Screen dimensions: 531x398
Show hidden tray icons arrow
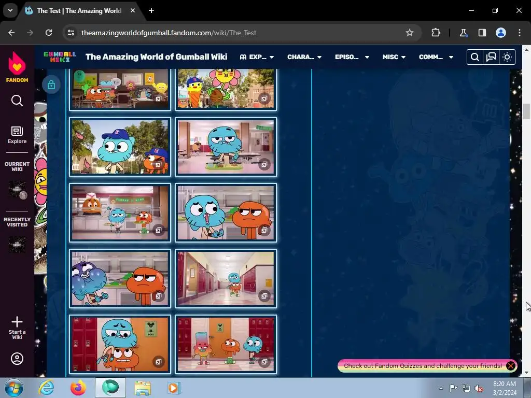click(x=441, y=388)
